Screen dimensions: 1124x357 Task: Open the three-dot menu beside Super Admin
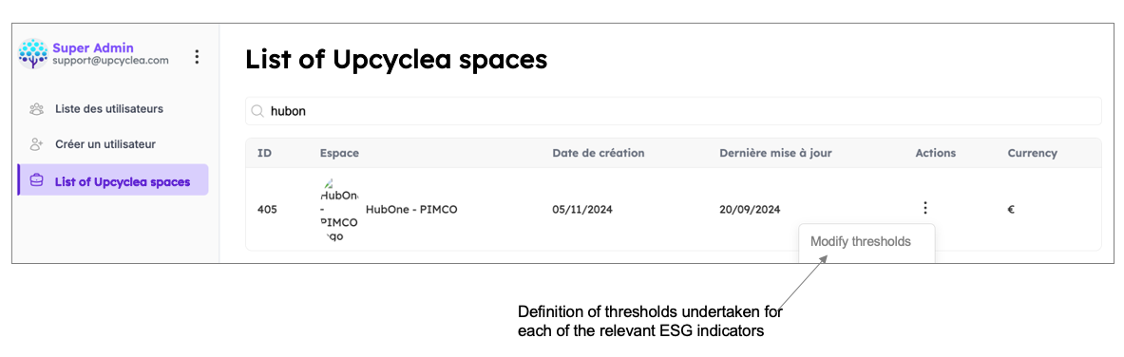pos(197,57)
